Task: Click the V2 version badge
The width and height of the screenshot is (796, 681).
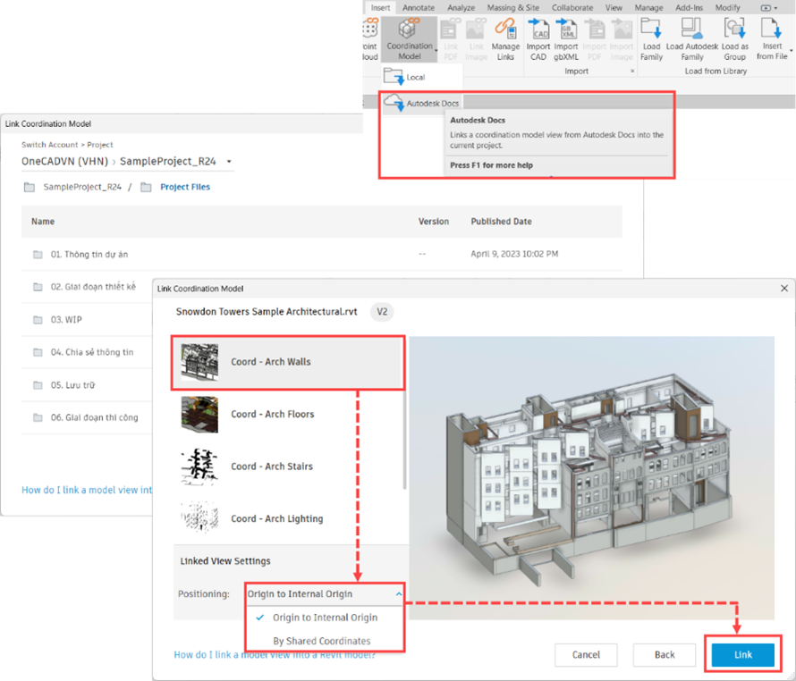Action: 382,312
